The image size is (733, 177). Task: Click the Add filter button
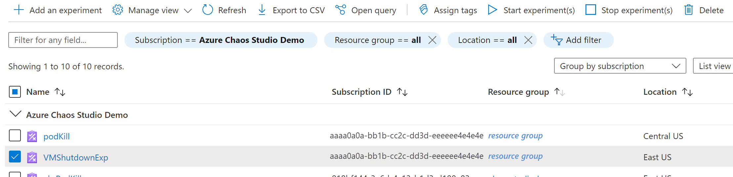coord(578,40)
